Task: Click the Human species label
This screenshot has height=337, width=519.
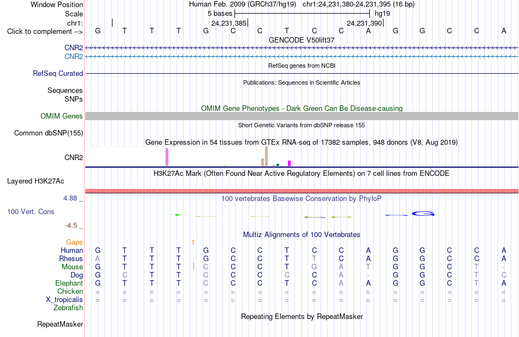Action: pos(72,251)
